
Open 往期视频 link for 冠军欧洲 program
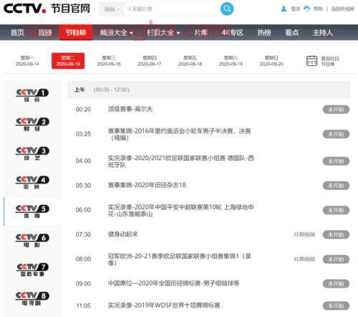click(304, 259)
